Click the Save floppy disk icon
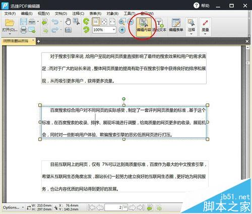This screenshot has width=252, height=214. click(23, 22)
